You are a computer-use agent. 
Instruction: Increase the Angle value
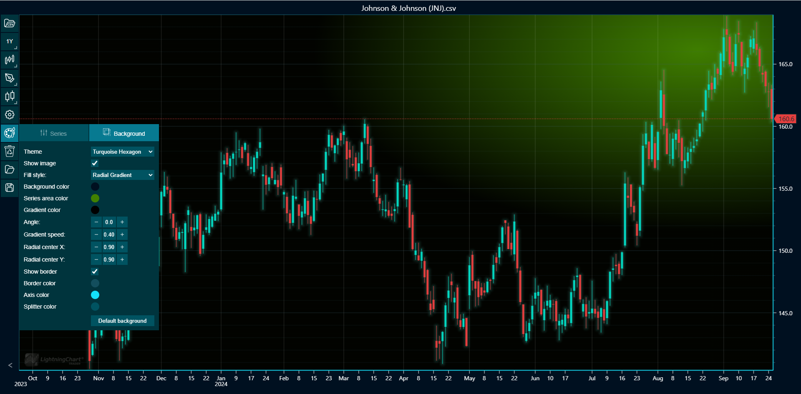click(122, 222)
